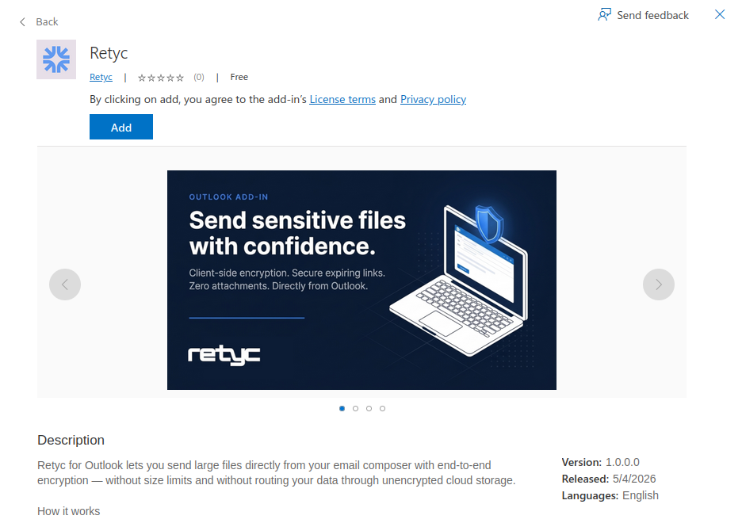Click the star rating display
The height and width of the screenshot is (527, 742).
point(160,78)
